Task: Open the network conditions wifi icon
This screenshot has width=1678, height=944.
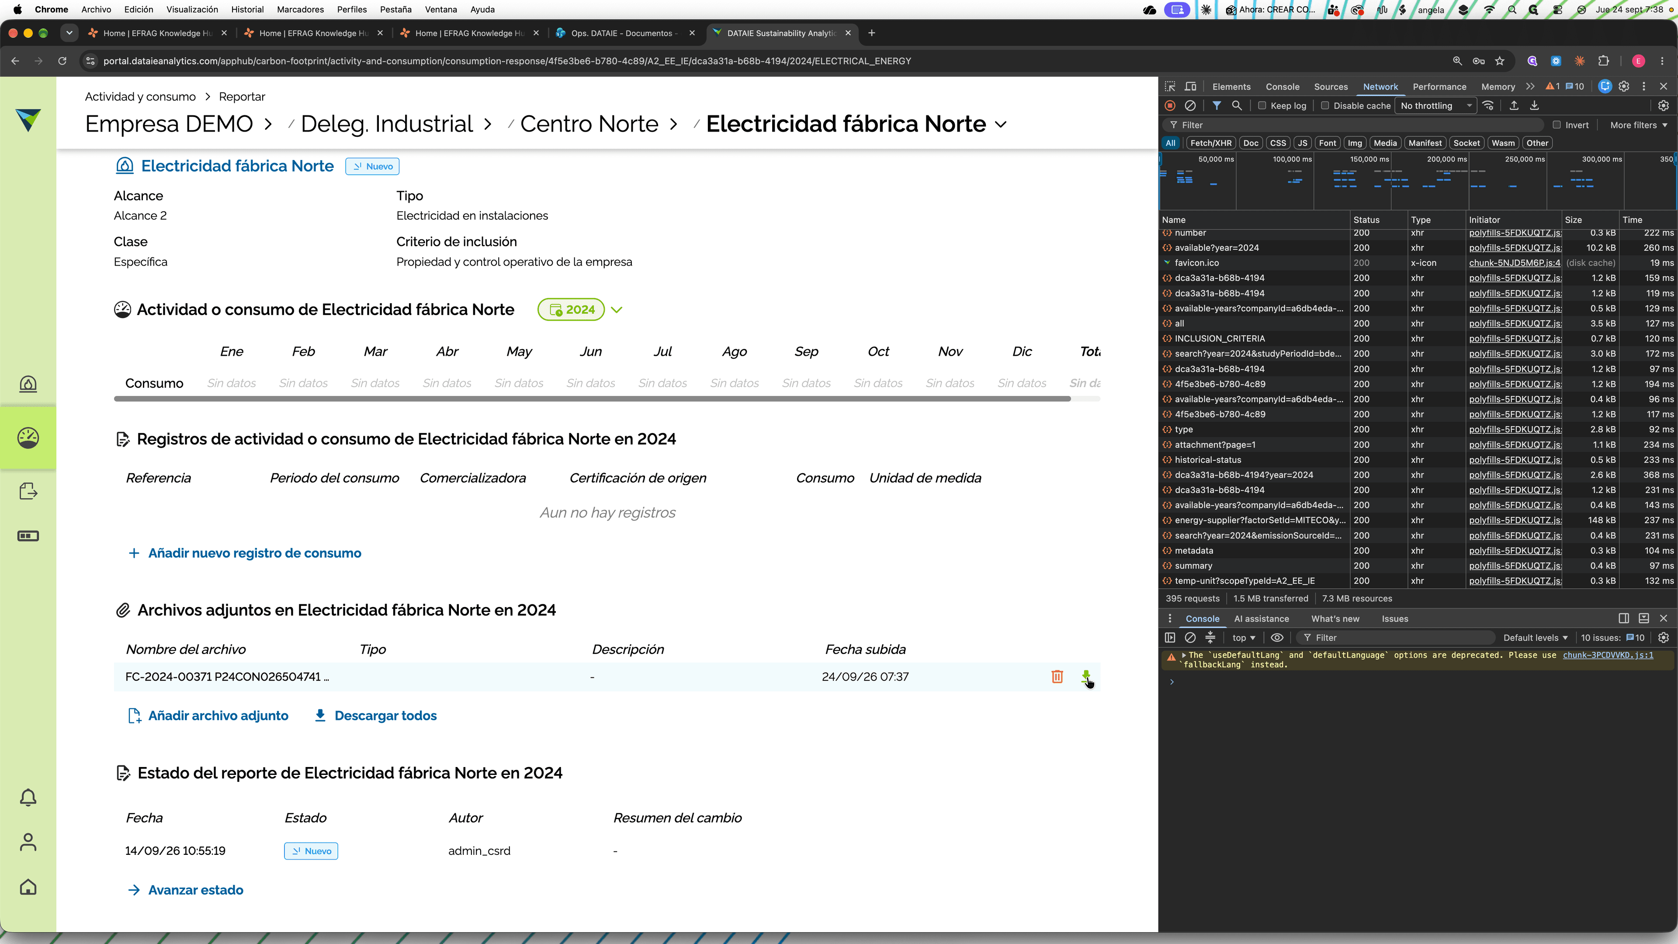Action: [1488, 105]
